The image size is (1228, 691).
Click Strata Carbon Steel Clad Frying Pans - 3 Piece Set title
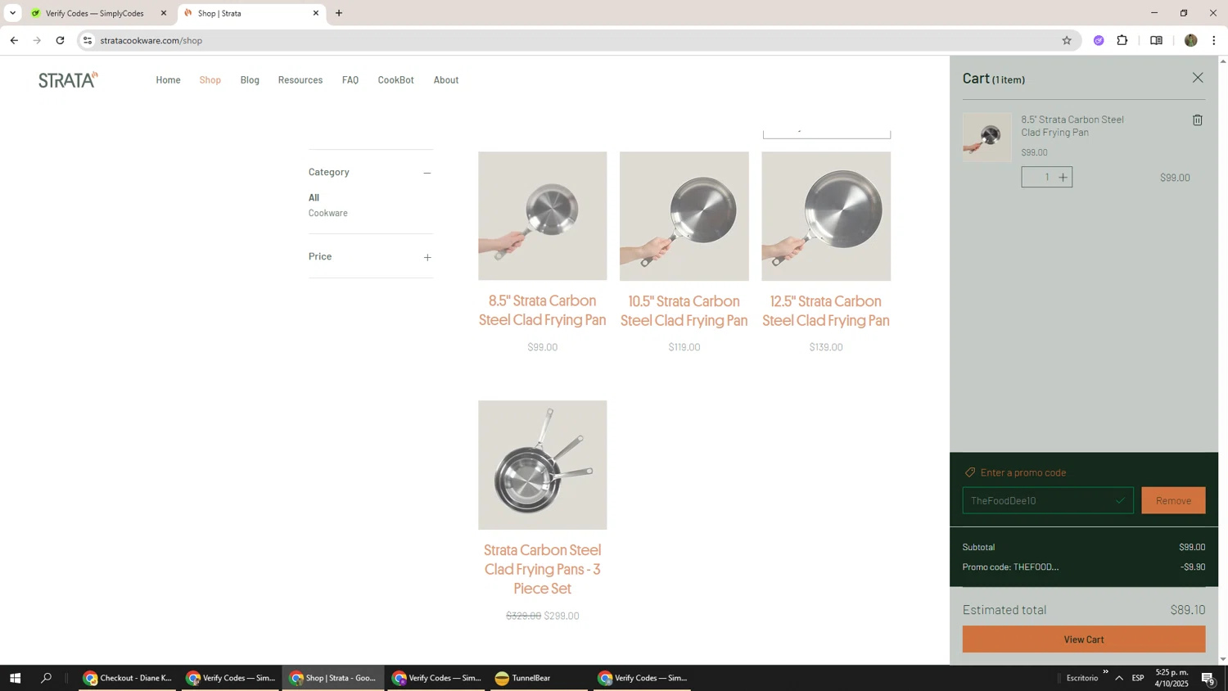[542, 569]
